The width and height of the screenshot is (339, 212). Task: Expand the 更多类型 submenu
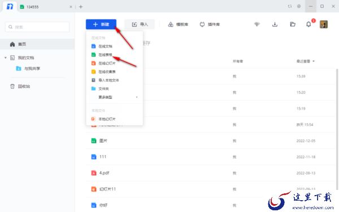tap(115, 97)
